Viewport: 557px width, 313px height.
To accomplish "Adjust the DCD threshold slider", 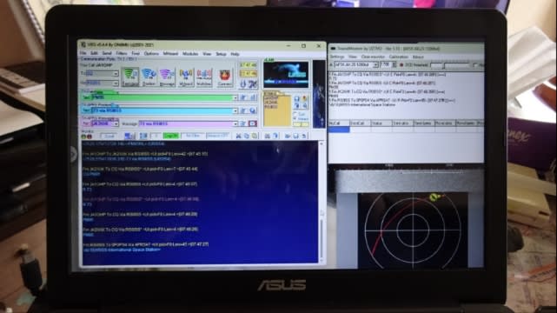I will click(450, 65).
